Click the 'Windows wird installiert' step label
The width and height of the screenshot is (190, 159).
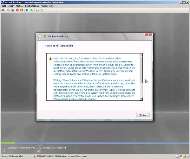pyautogui.click(x=54, y=148)
